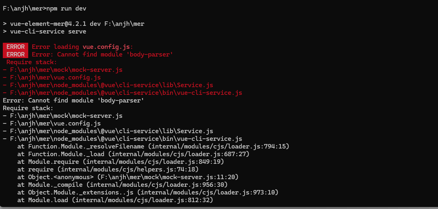Click the Module.load loader.js:812:32 line
The height and width of the screenshot is (209, 438).
pyautogui.click(x=115, y=200)
